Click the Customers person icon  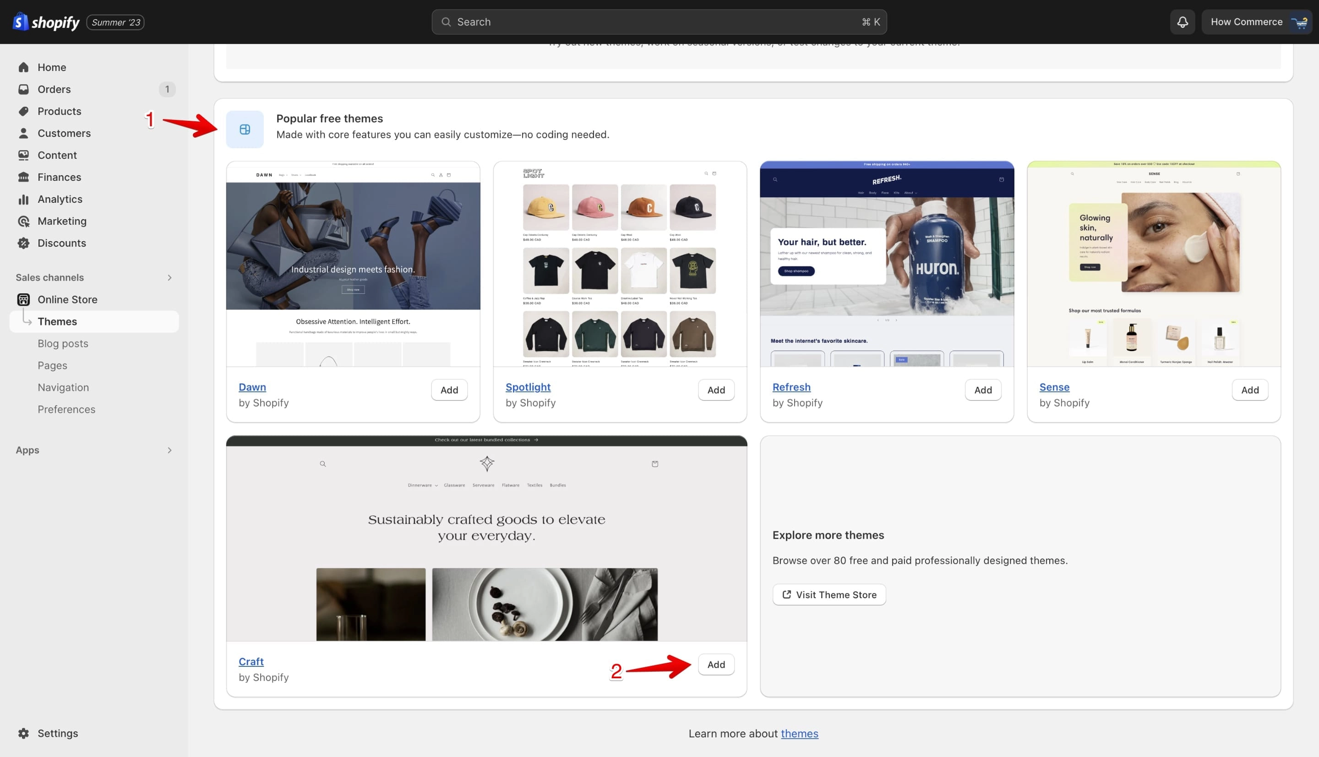click(x=23, y=133)
